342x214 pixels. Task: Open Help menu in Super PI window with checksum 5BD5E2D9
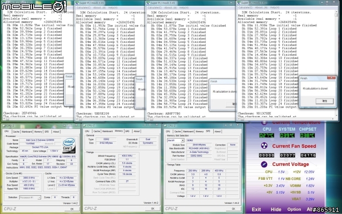click(x=113, y=7)
